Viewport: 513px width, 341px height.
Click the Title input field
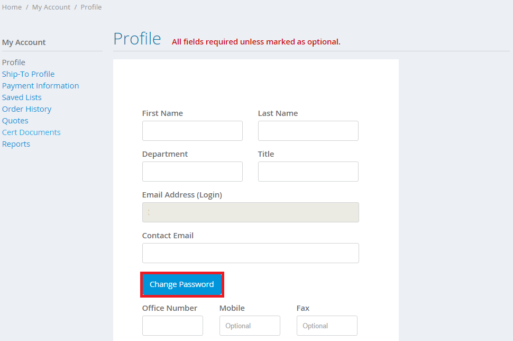pyautogui.click(x=308, y=172)
